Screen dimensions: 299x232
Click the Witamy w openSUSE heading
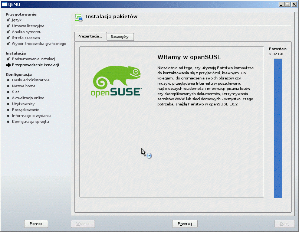point(189,57)
